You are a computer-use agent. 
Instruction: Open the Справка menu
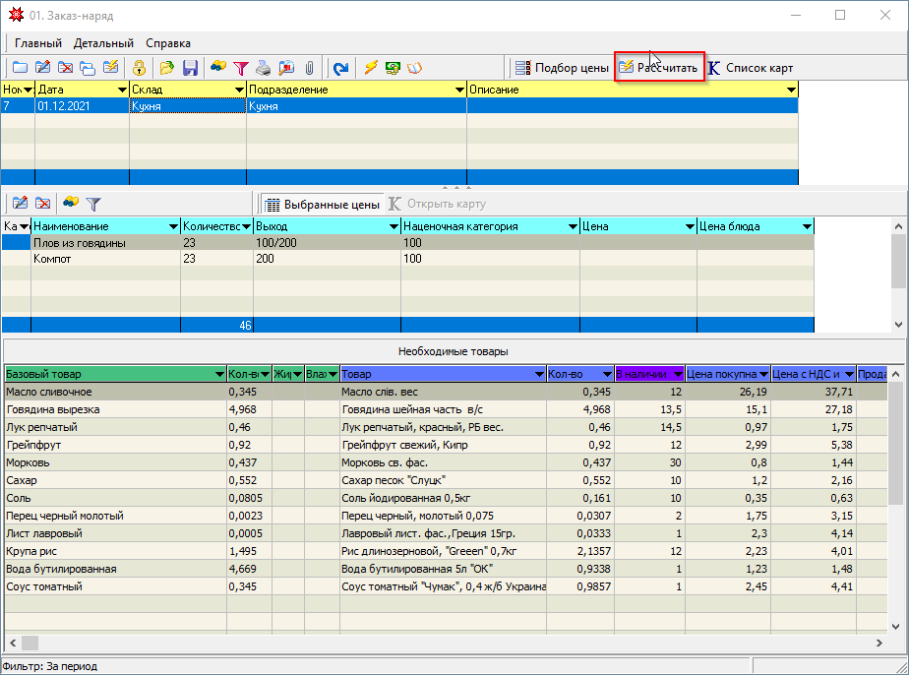point(168,43)
